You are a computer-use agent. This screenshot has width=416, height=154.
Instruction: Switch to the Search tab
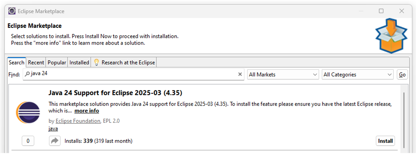pos(16,62)
